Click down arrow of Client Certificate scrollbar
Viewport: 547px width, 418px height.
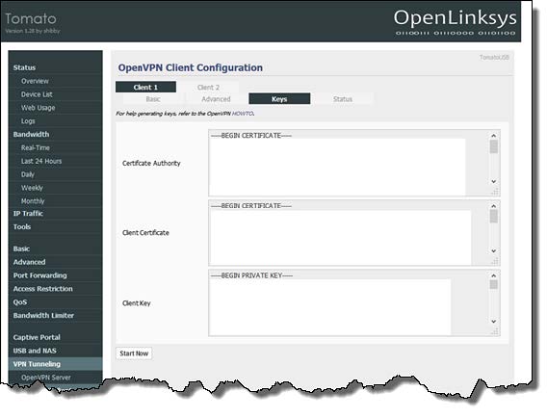click(494, 250)
